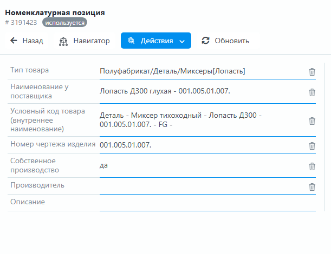Expand the Действия dropdown menu
Screen dimensions: 331x254
click(x=155, y=41)
